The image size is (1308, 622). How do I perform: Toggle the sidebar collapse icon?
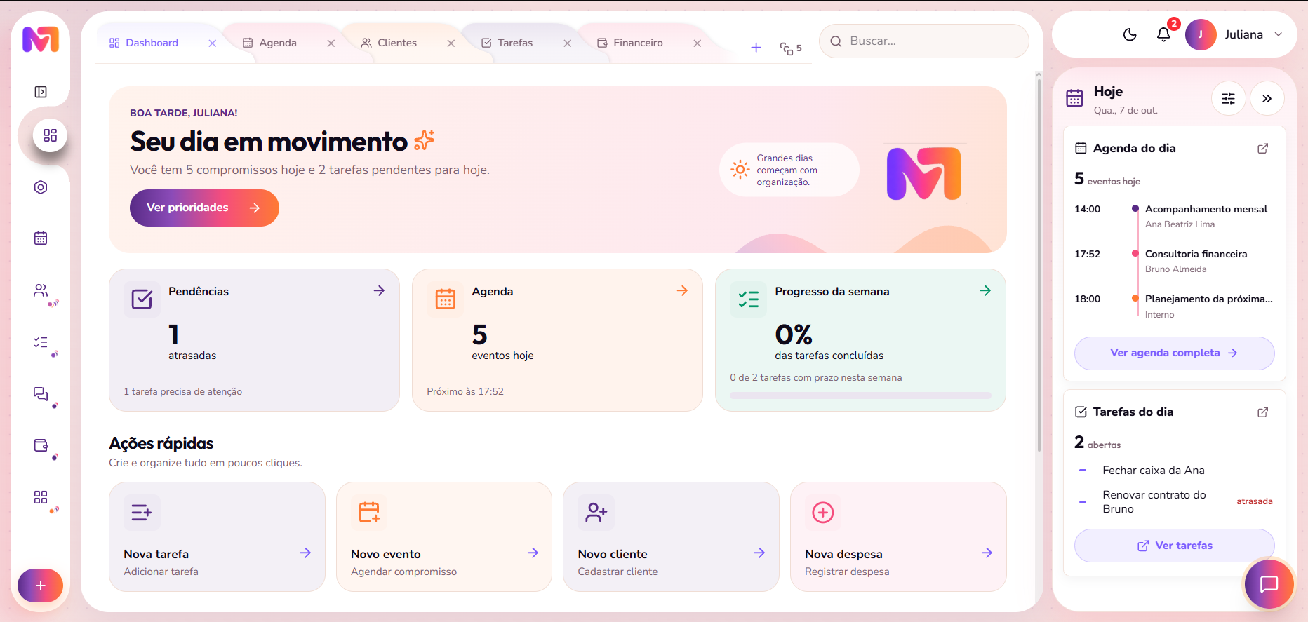click(41, 92)
